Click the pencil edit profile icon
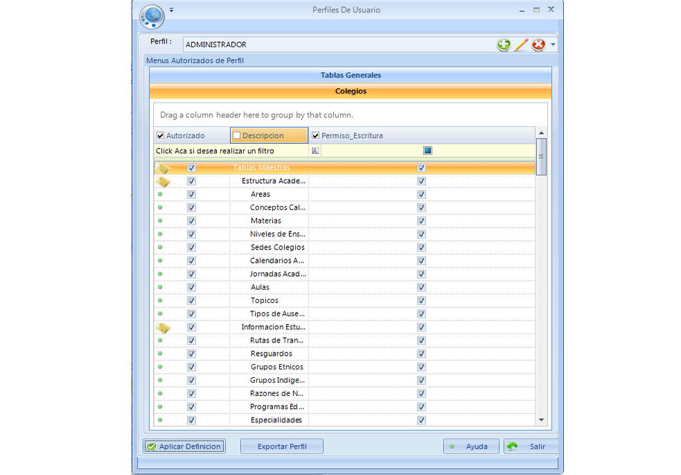 click(521, 45)
